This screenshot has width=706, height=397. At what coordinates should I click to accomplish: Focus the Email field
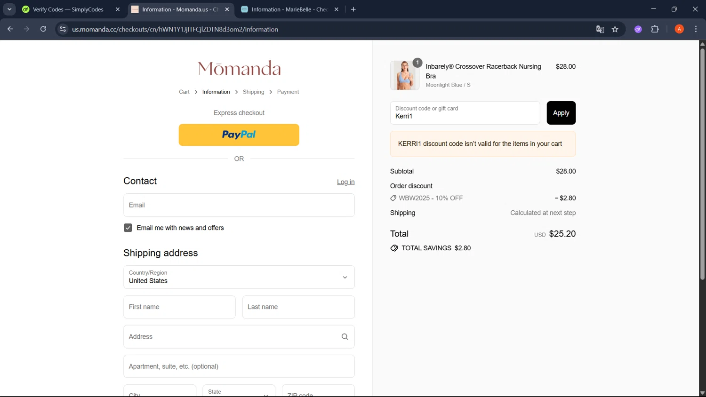pyautogui.click(x=239, y=205)
